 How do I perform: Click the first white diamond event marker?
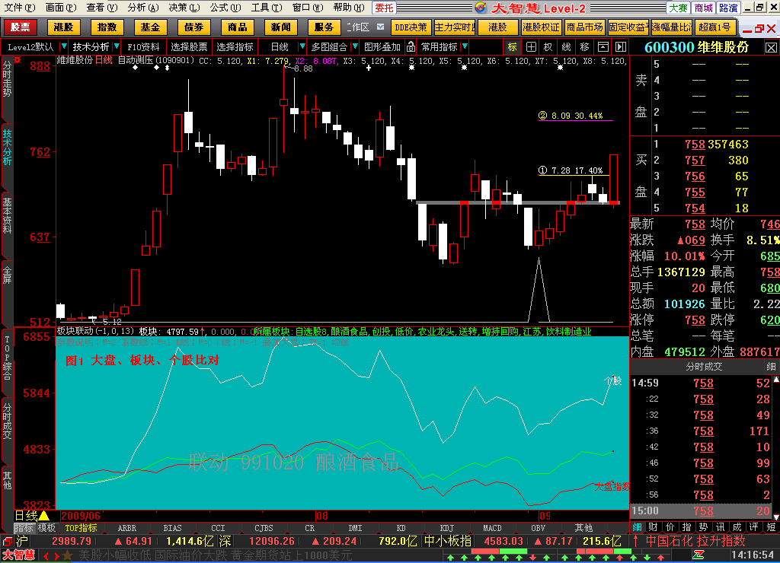point(136,68)
